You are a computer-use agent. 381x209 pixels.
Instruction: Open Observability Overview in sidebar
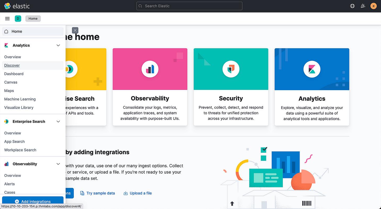[13, 175]
